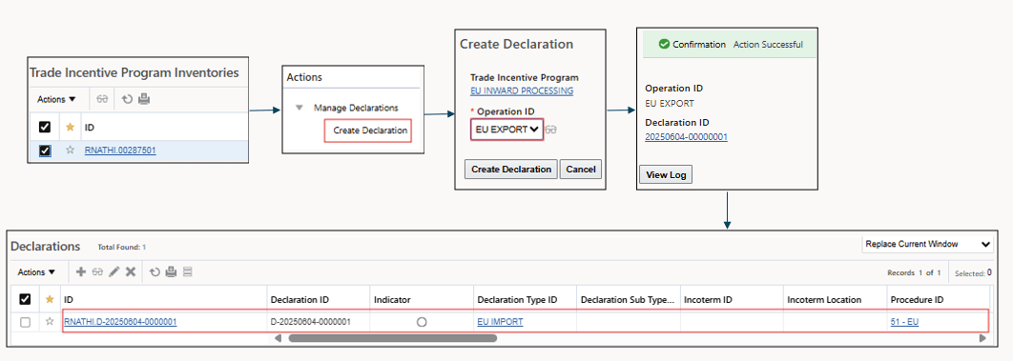The height and width of the screenshot is (361, 1013).
Task: Favorite row RNATHI.D-20250604-0000001 with star
Action: point(50,322)
